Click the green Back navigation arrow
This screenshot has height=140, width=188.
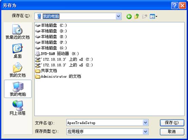129,16
